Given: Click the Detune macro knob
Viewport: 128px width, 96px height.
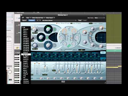Looking at the screenshot, I should pos(41,78).
